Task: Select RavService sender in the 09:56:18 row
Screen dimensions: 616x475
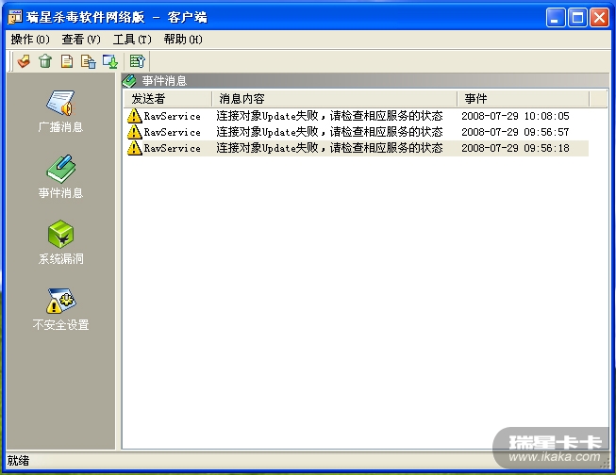Action: pos(172,148)
